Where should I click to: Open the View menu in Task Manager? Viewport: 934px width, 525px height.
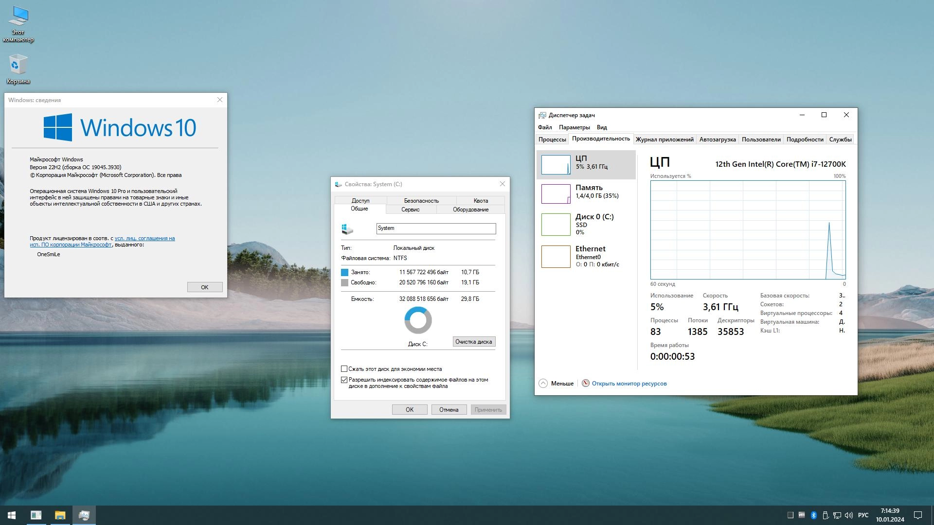click(602, 127)
